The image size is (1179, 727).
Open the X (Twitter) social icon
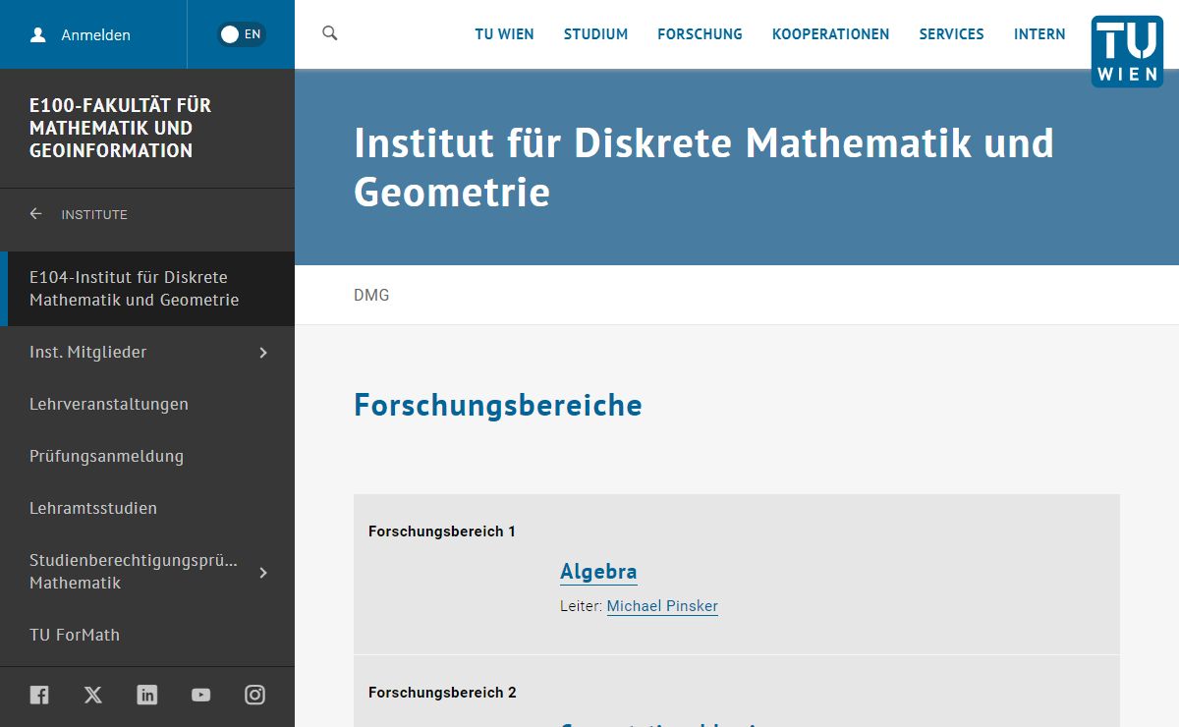tap(93, 696)
